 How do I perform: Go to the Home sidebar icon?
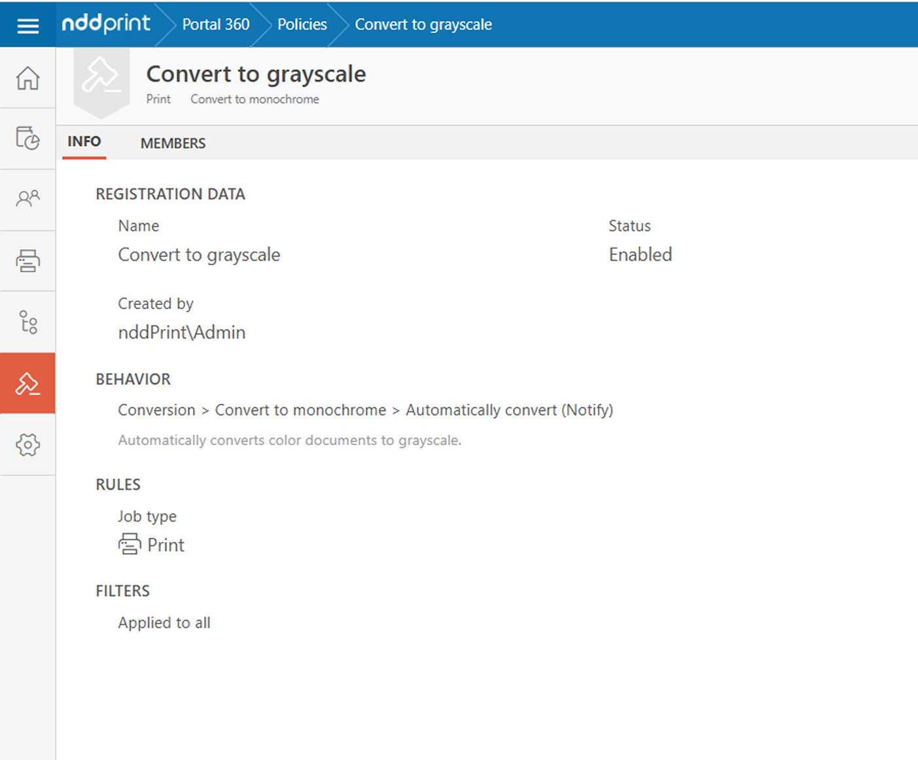point(27,78)
